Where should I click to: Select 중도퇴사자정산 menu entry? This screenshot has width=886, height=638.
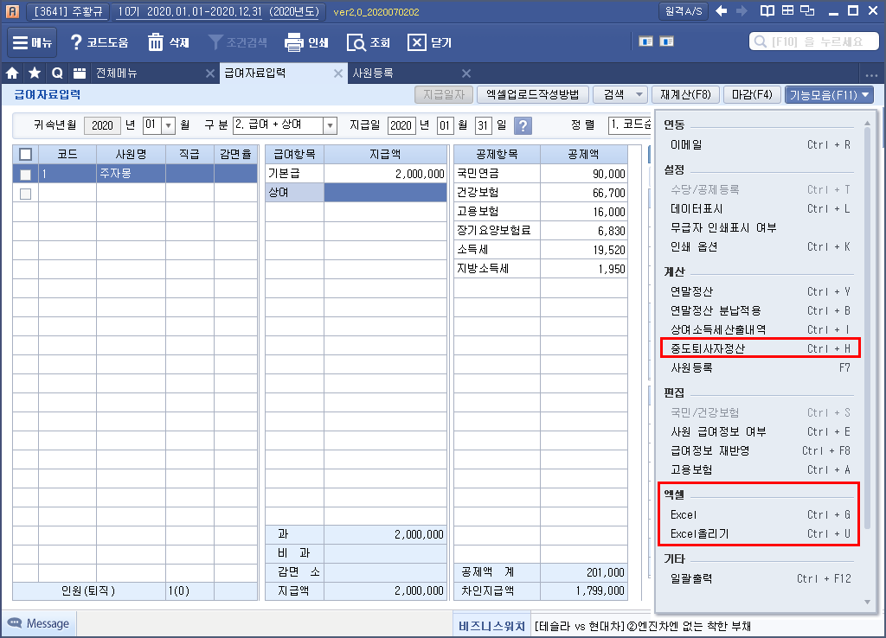coord(761,348)
